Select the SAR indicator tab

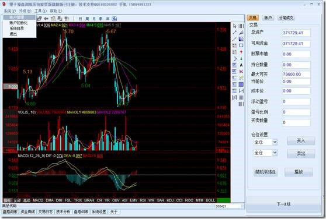click(x=161, y=200)
